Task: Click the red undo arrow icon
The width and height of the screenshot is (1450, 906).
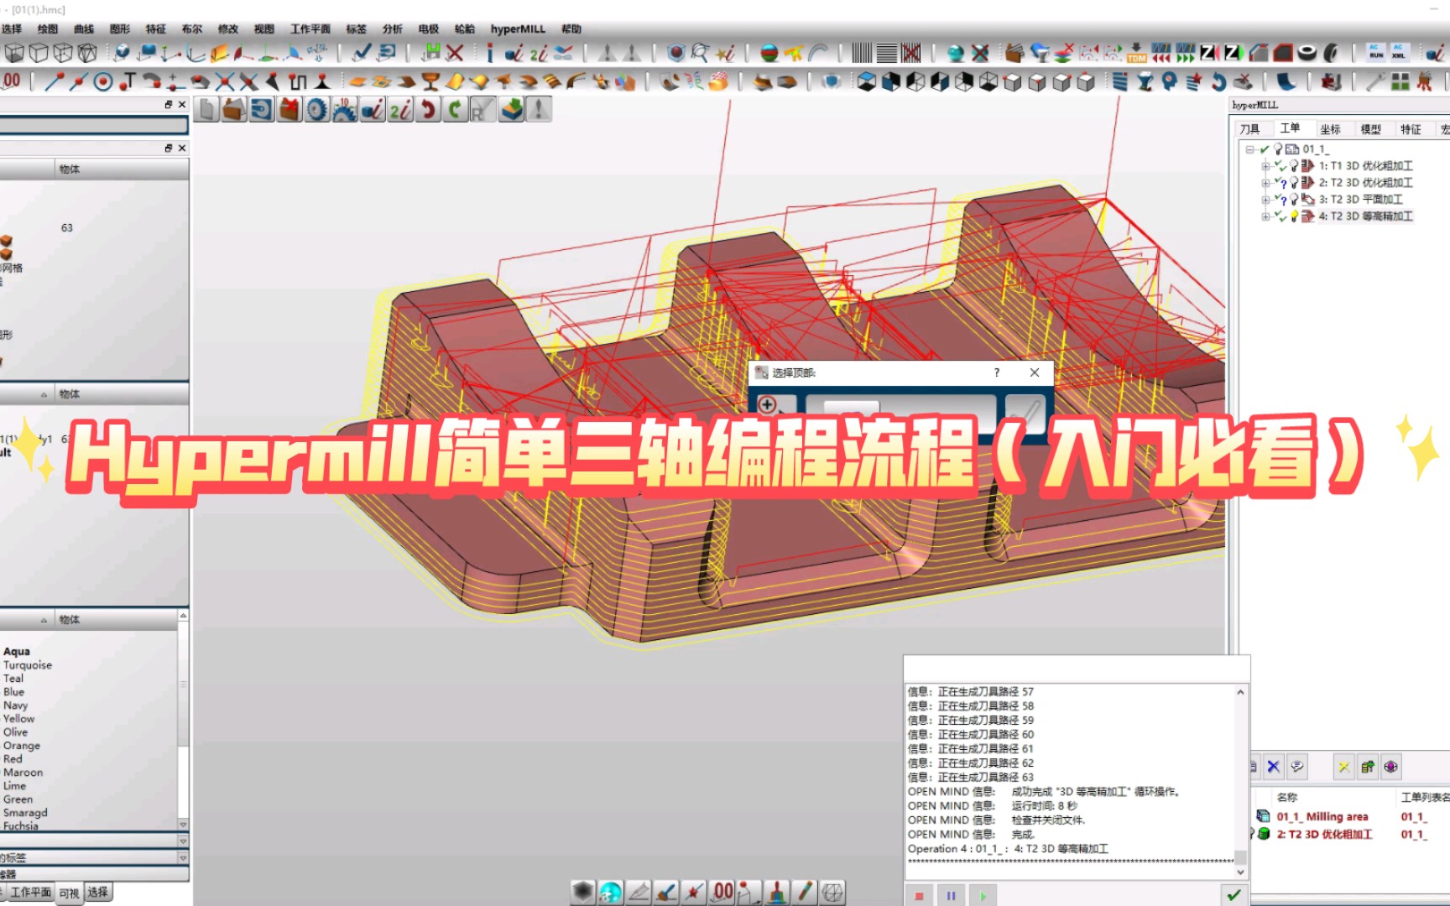Action: (x=428, y=110)
